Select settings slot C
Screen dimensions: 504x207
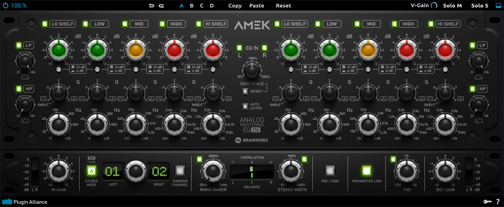tap(202, 6)
